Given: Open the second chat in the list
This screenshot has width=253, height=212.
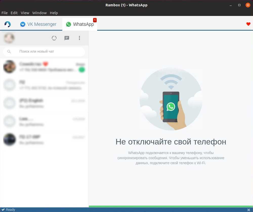Looking at the screenshot, I should 44,85.
